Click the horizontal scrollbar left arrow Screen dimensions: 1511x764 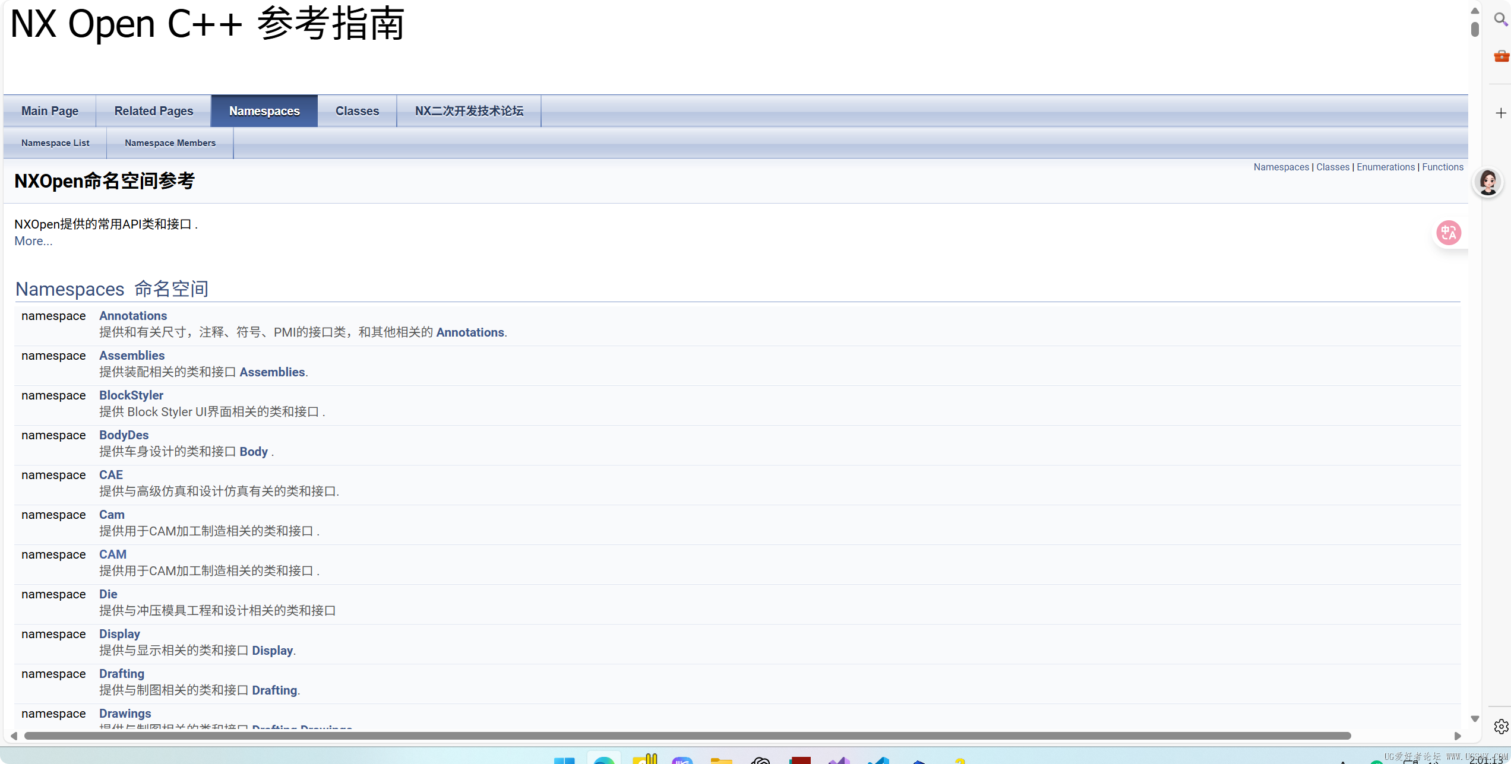[x=14, y=736]
